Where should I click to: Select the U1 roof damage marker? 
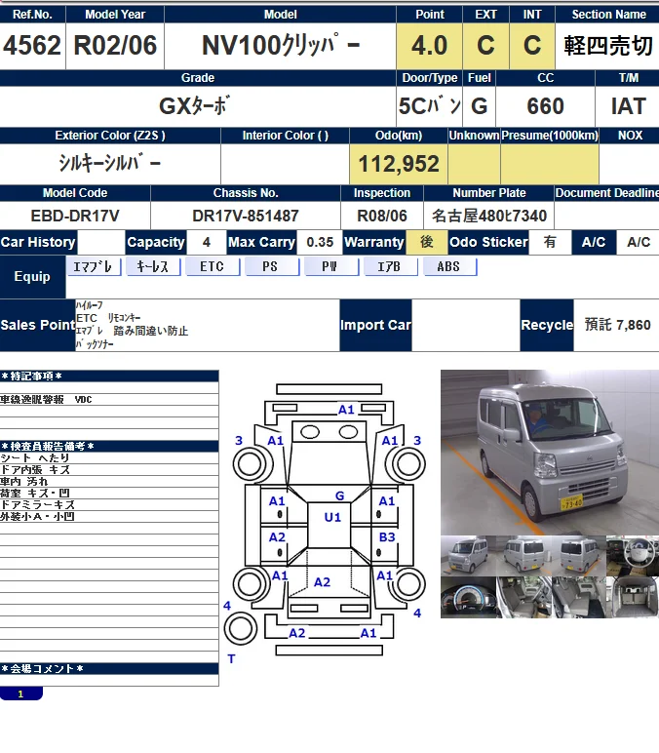click(x=332, y=517)
